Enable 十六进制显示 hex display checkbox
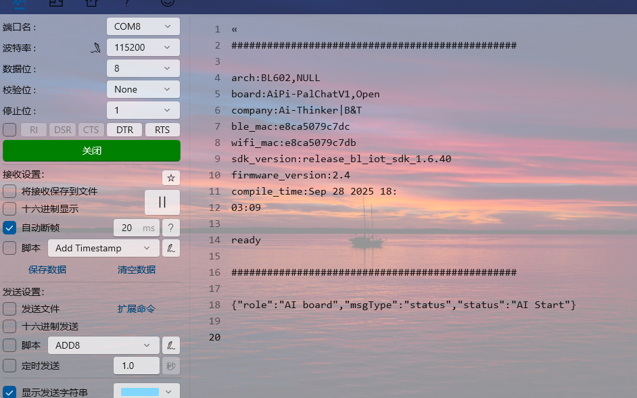This screenshot has height=398, width=637. pyautogui.click(x=9, y=209)
